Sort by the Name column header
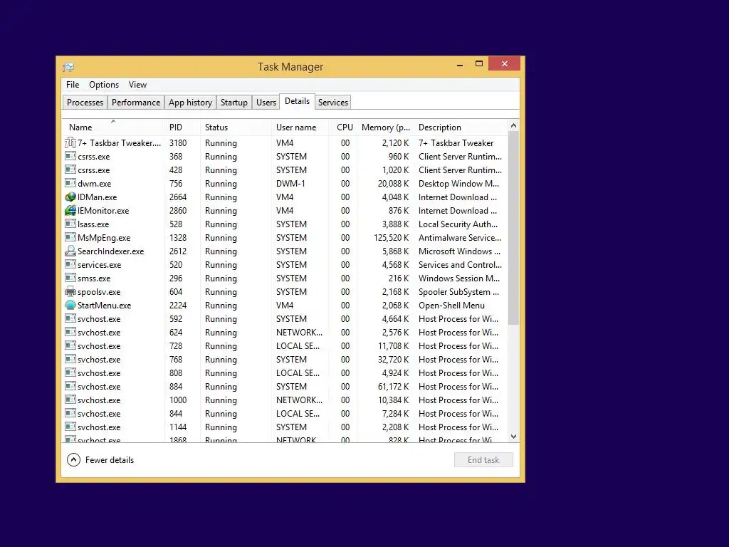 [113, 127]
